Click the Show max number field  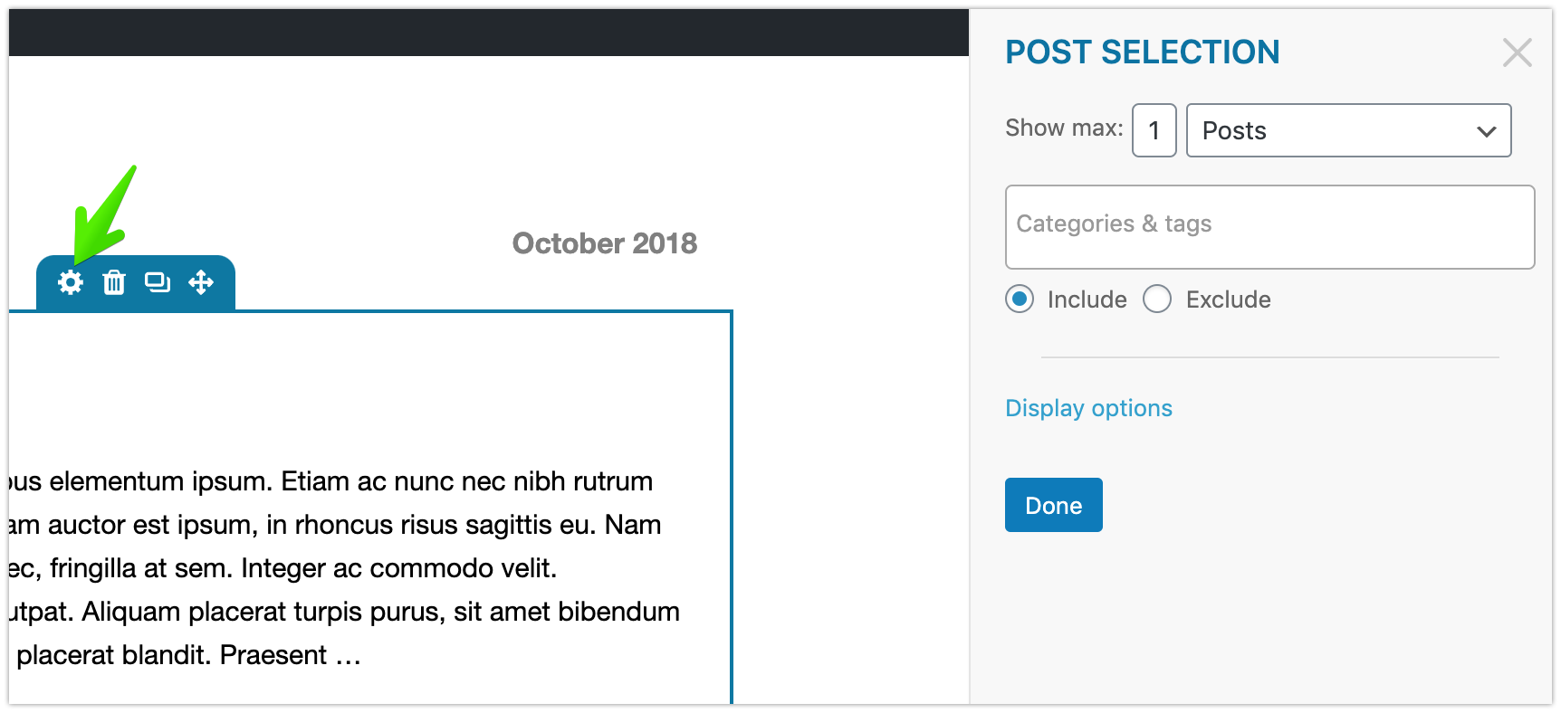pos(1154,130)
